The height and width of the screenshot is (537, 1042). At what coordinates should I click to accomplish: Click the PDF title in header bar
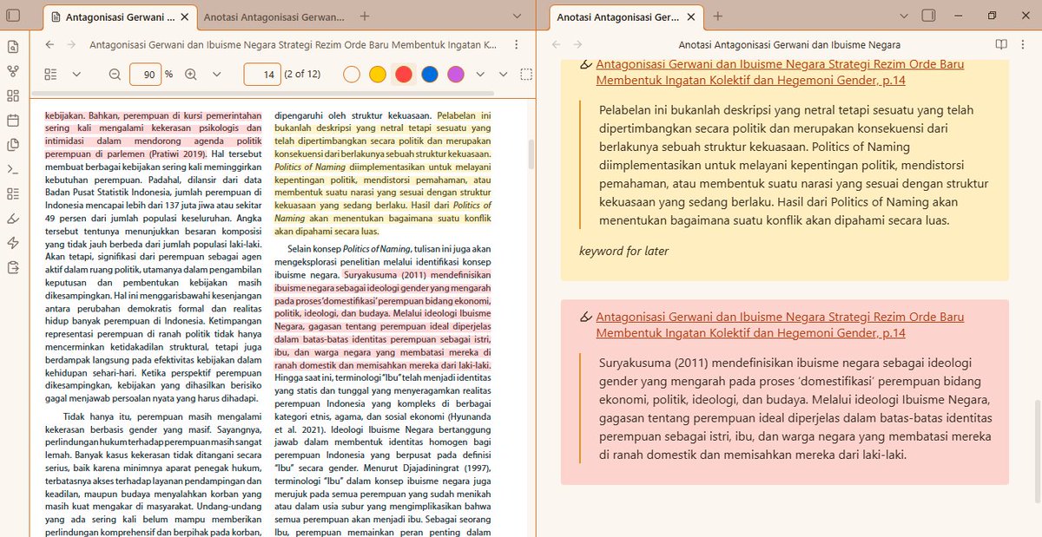pyautogui.click(x=293, y=44)
